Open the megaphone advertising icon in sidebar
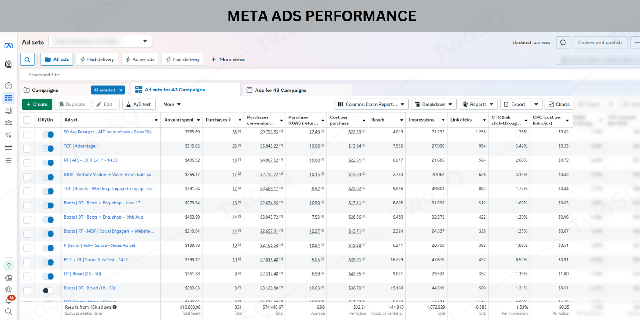Viewport: 640px width, 320px height. point(8,135)
